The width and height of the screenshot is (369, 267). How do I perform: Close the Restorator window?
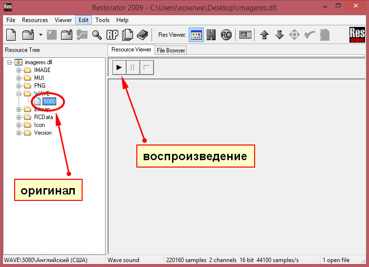pos(356,6)
